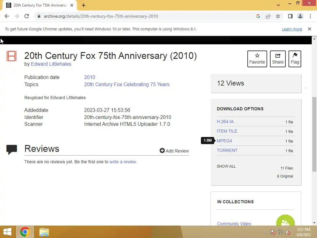Go back to the previous page
The width and height of the screenshot is (317, 238).
click(7, 16)
